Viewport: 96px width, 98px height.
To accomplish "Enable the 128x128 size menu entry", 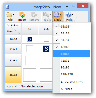I will [72, 74].
